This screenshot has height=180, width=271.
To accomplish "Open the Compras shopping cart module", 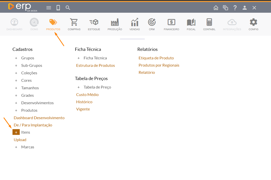I will pos(74,24).
